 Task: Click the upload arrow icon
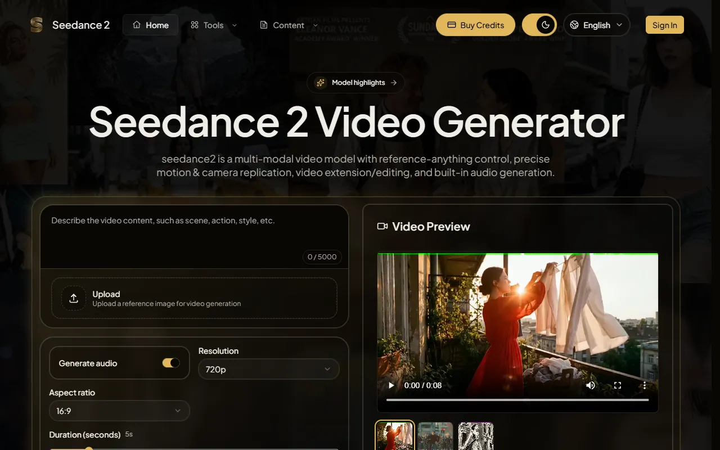click(x=74, y=299)
